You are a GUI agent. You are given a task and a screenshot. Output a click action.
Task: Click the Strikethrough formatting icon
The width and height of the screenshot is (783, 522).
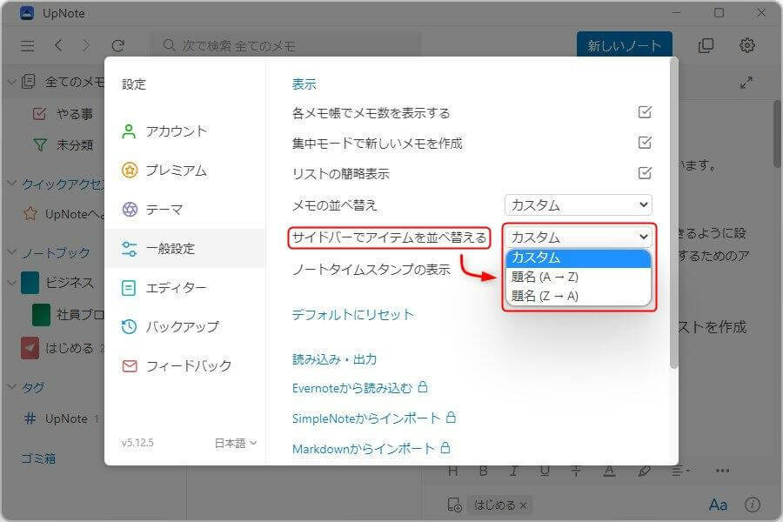(x=576, y=471)
